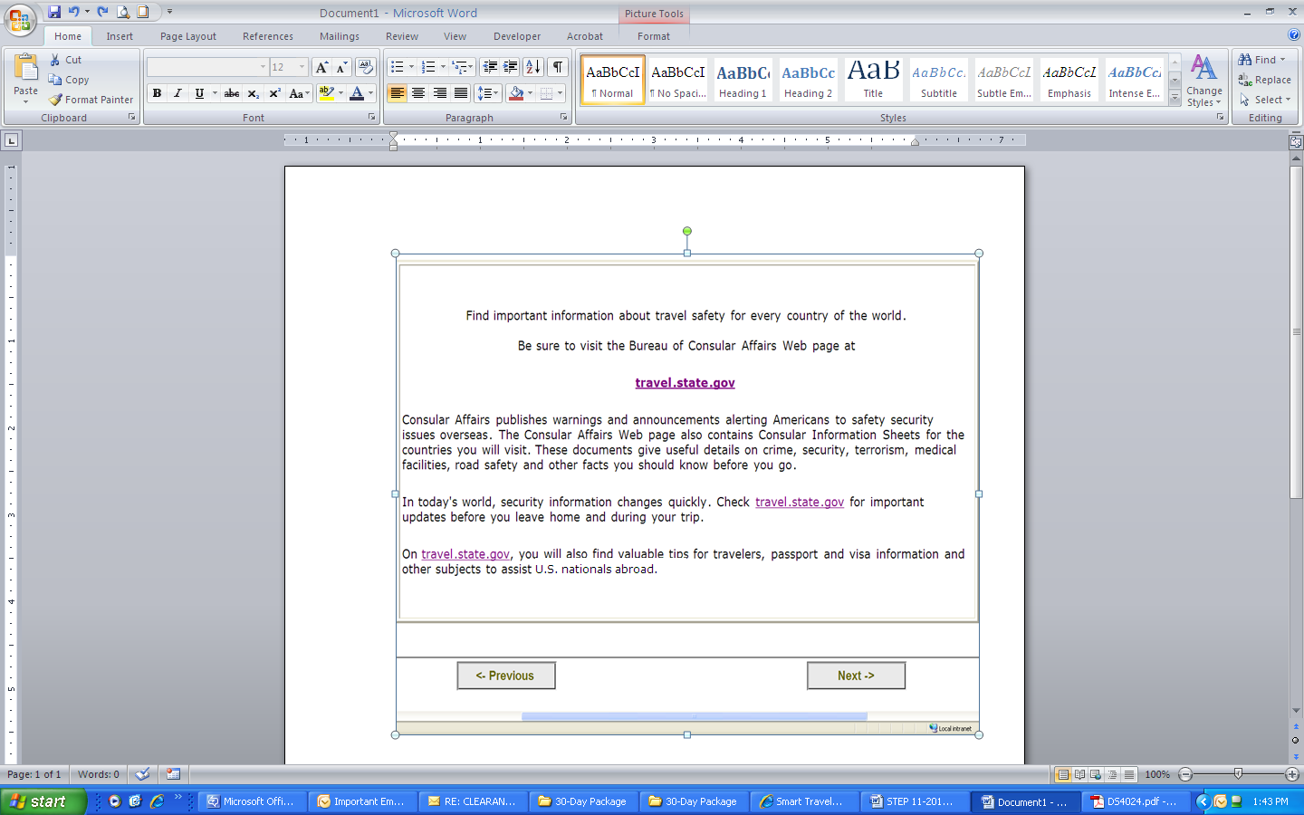Toggle bold formatting
Image resolution: width=1304 pixels, height=815 pixels.
[157, 93]
